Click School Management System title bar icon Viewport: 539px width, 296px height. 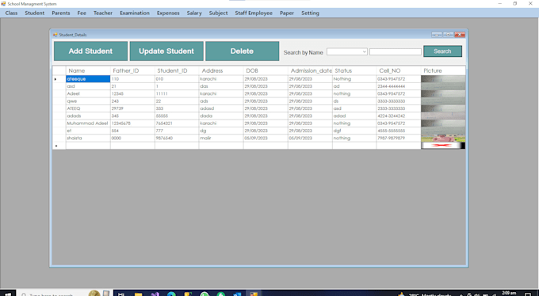point(3,4)
